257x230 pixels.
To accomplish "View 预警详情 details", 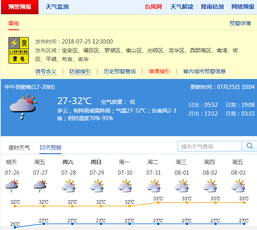I will pos(240,23).
